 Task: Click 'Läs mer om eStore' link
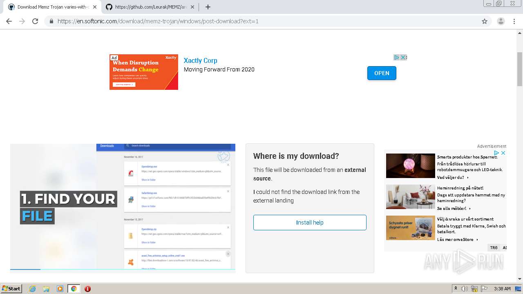point(458,240)
